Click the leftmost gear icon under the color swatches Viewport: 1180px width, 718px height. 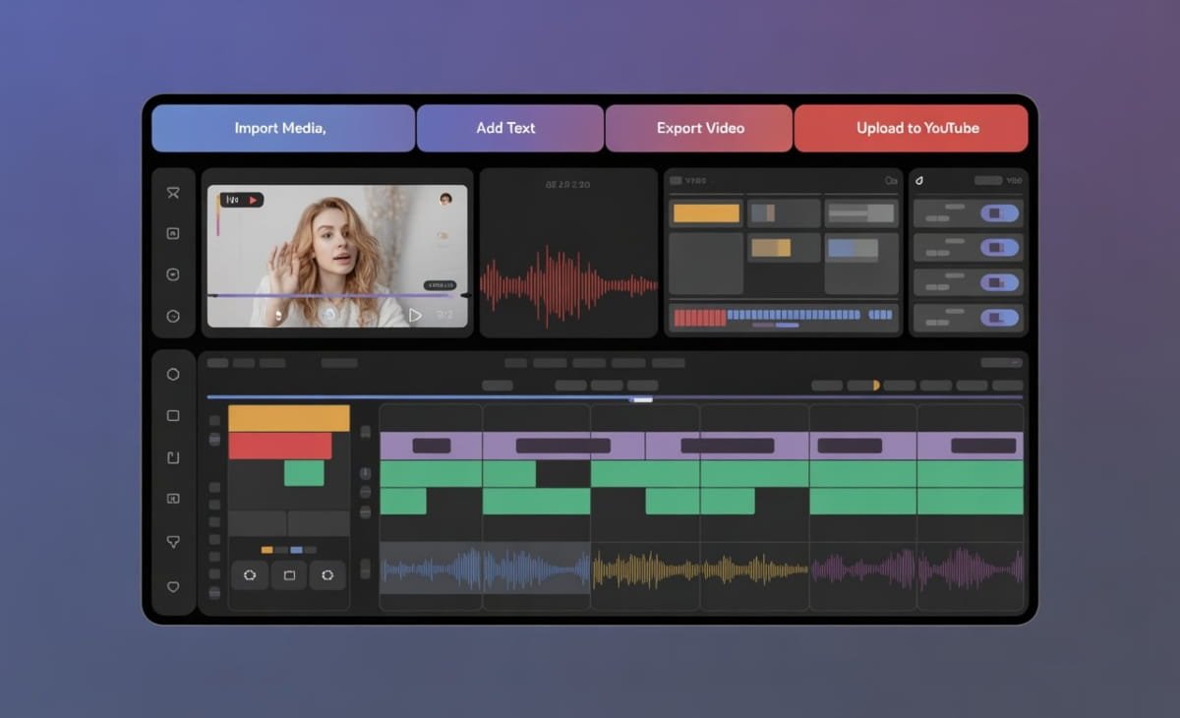click(x=250, y=575)
